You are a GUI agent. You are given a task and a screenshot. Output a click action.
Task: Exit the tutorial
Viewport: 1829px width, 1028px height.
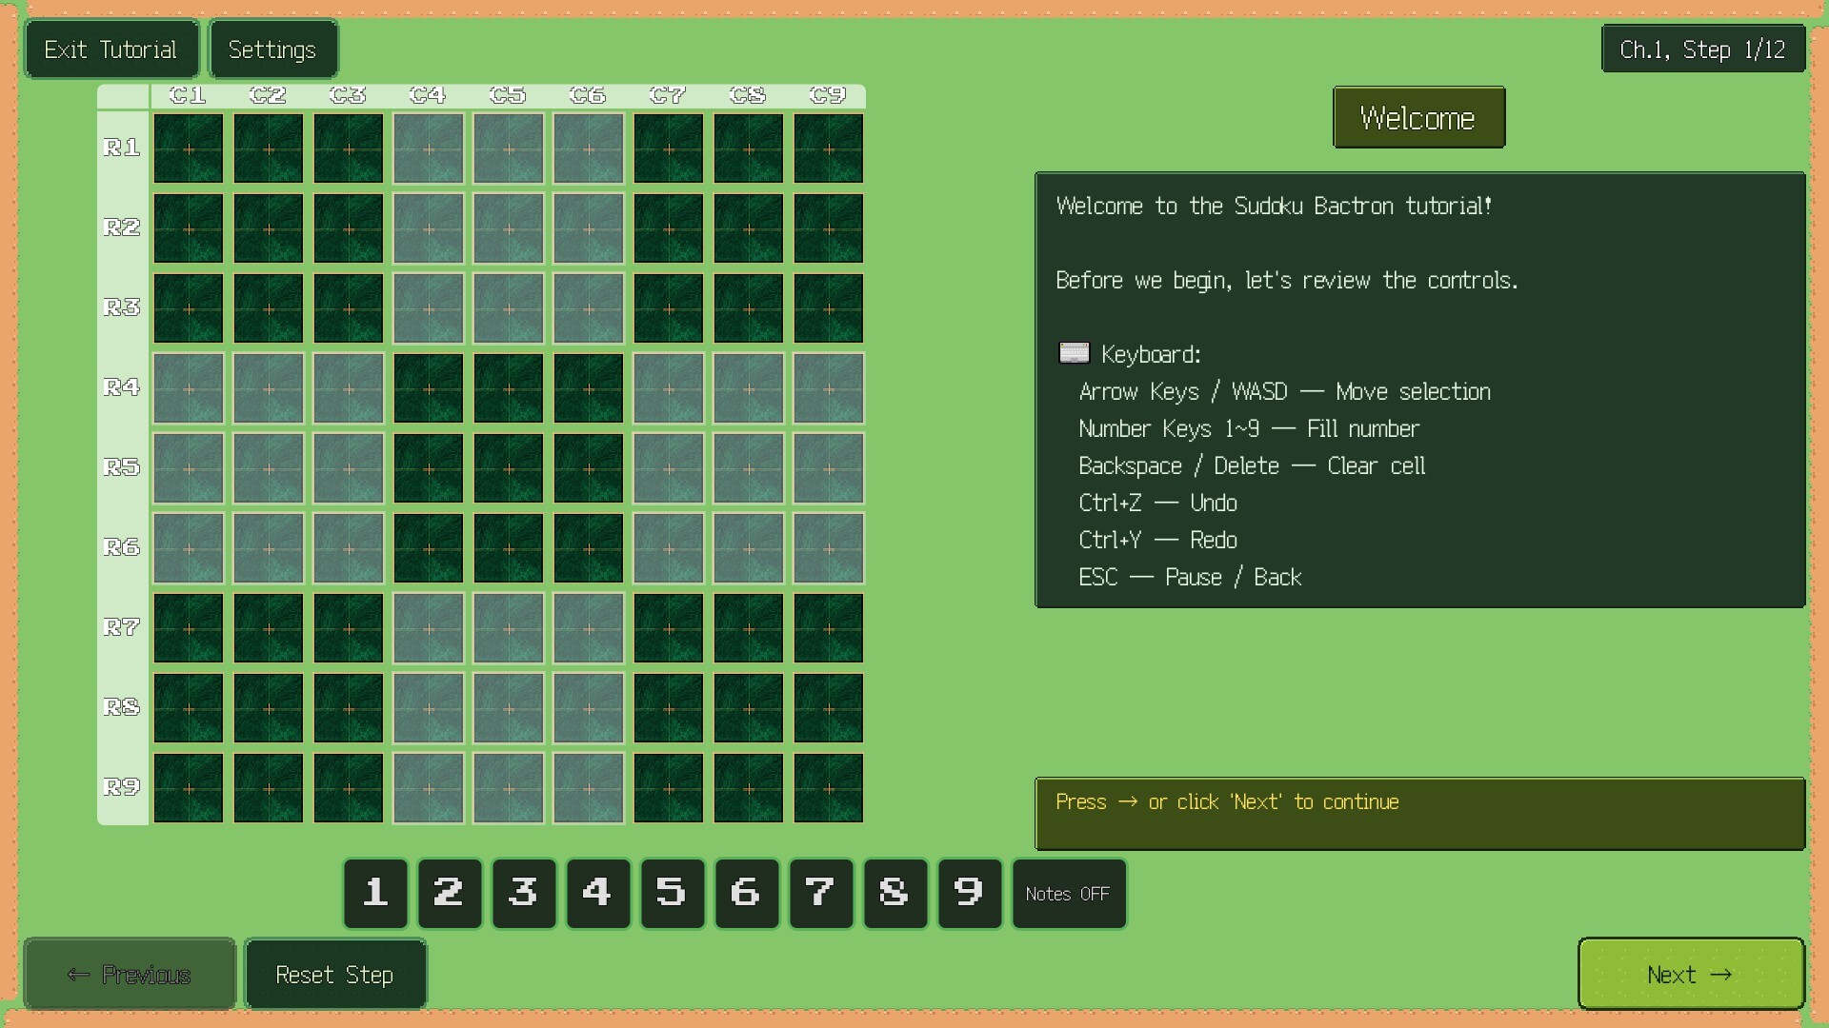tap(111, 49)
